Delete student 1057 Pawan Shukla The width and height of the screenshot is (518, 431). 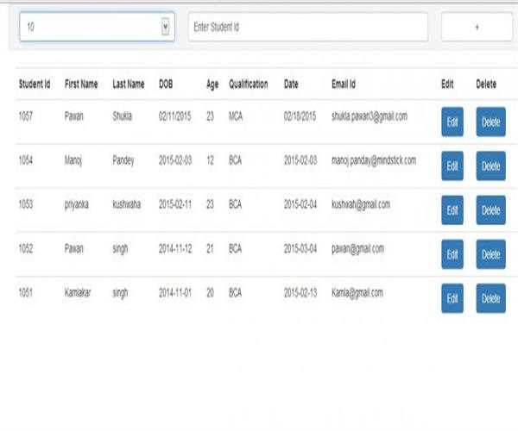point(490,122)
